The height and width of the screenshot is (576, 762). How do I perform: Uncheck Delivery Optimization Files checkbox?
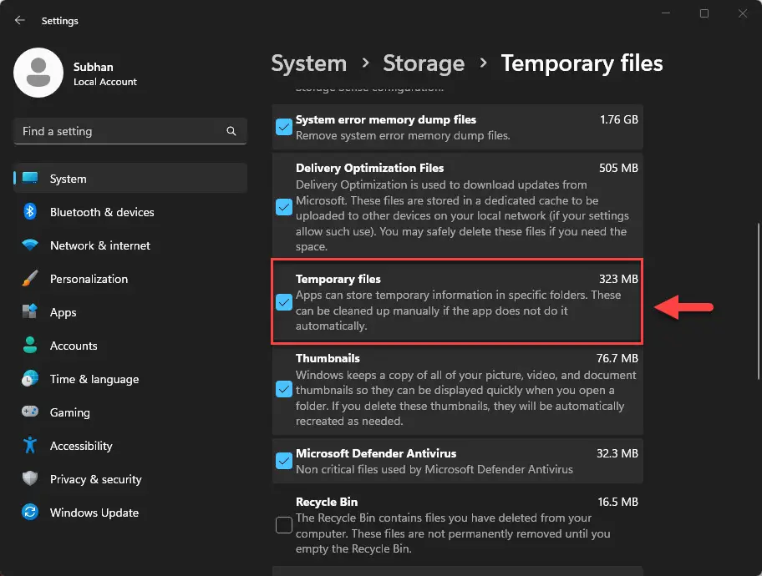coord(284,207)
